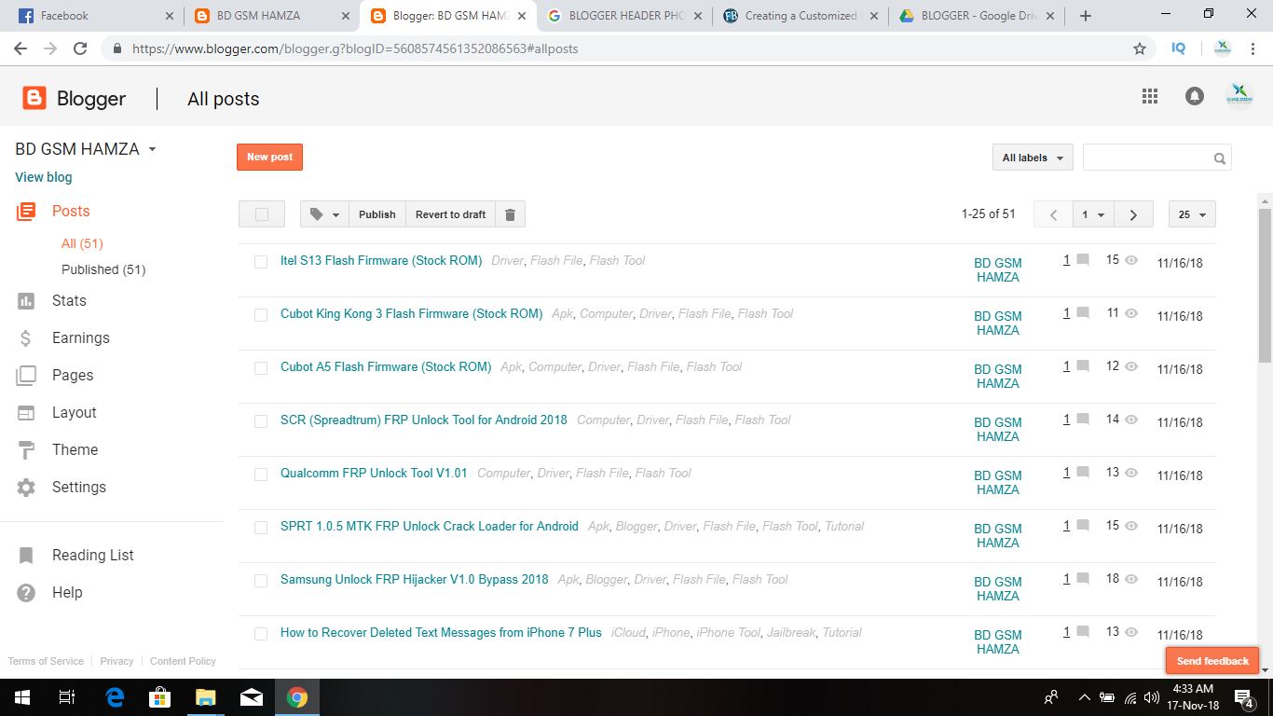
Task: Click the comment icon on Itel S13 row
Action: (x=1083, y=260)
